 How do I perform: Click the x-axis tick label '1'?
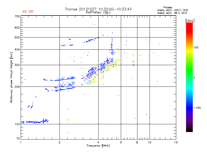pyautogui.click(x=21, y=142)
